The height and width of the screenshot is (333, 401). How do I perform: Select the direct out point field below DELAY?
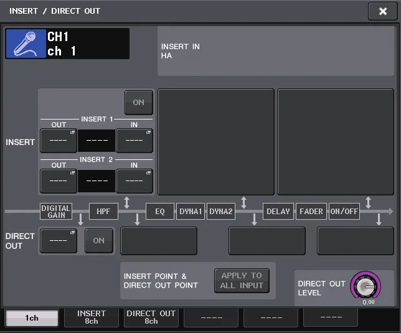[267, 241]
